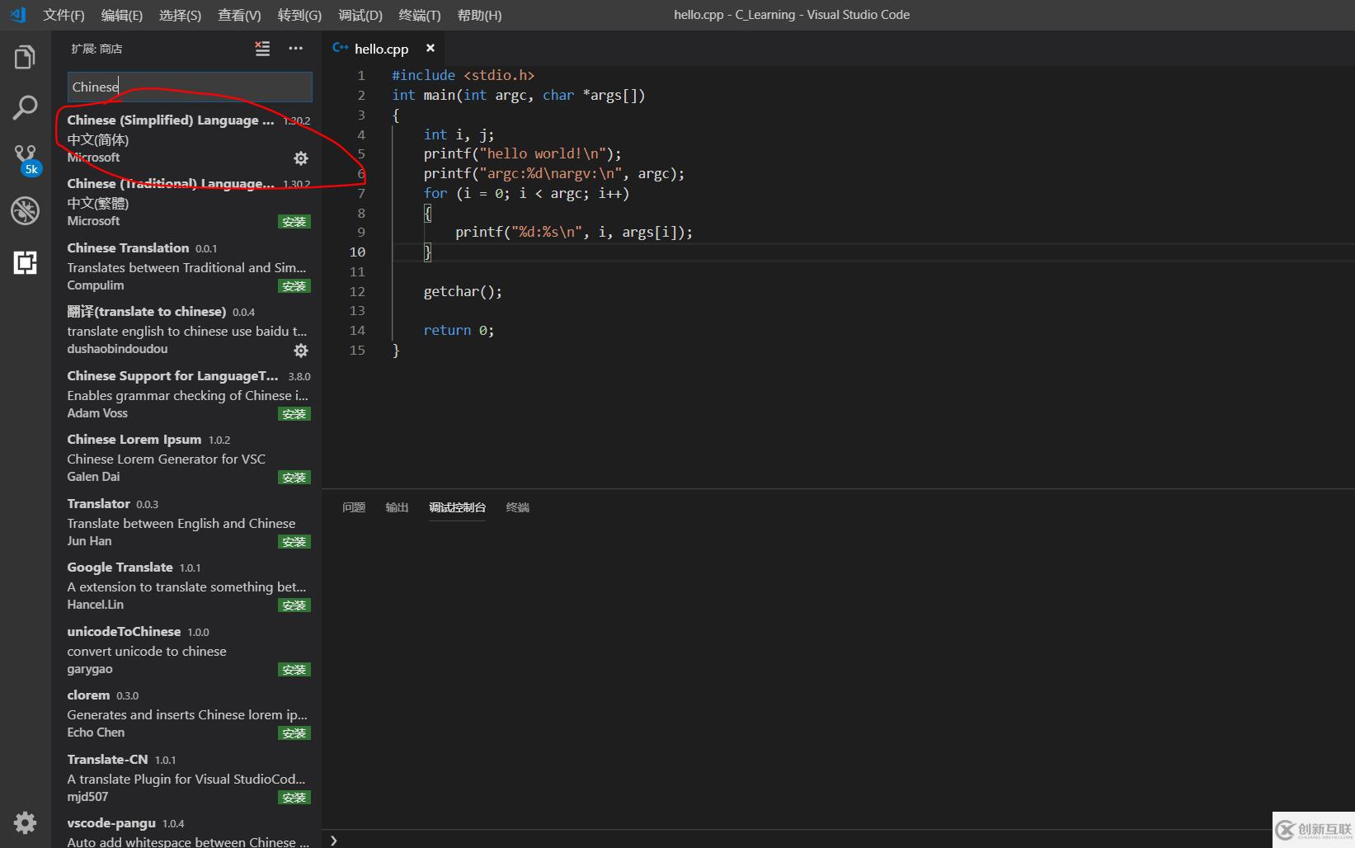Open the extensions panel more actions menu
The height and width of the screenshot is (848, 1355).
click(295, 49)
